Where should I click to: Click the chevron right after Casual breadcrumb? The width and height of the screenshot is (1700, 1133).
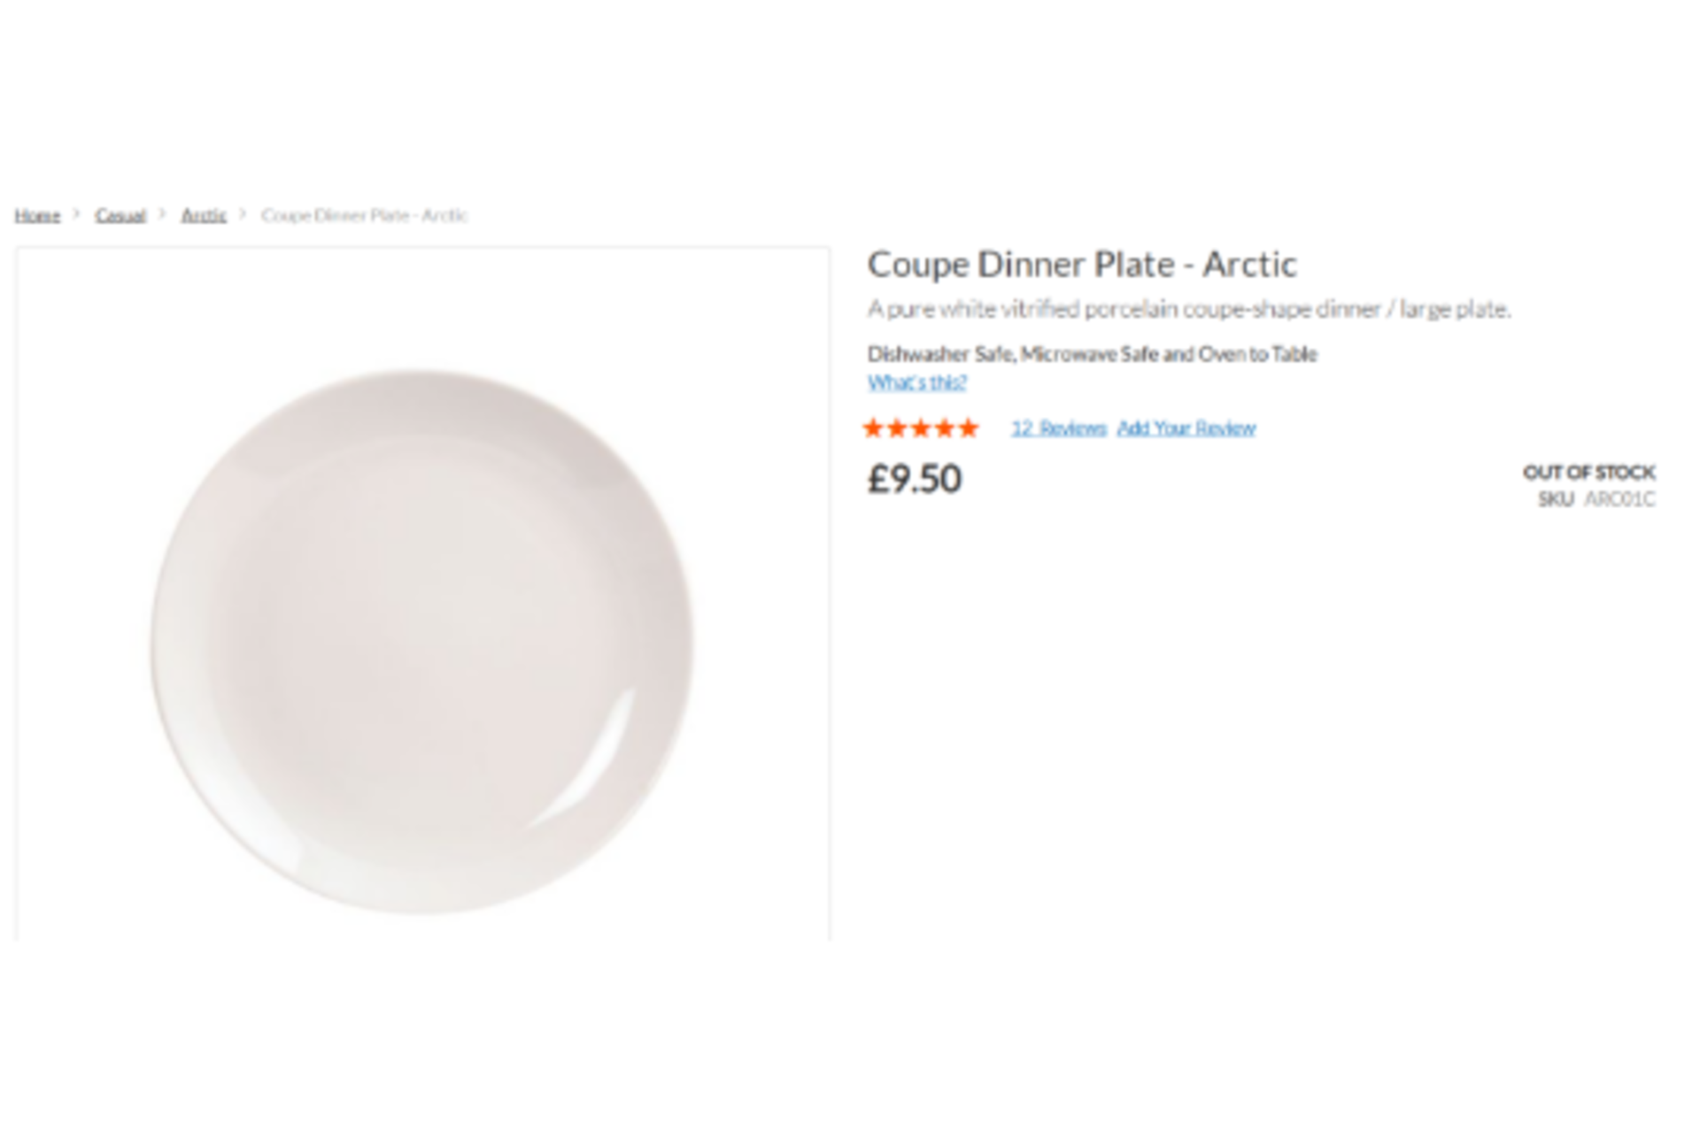pyautogui.click(x=163, y=214)
